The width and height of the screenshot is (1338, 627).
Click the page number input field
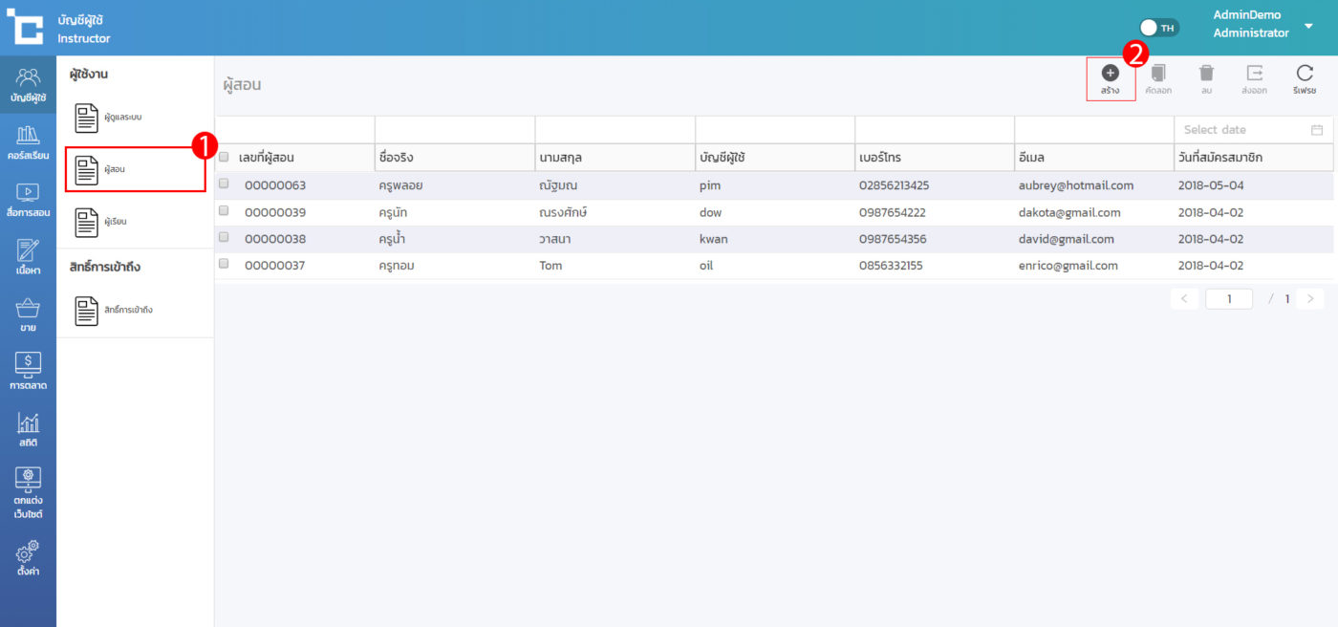coord(1228,299)
